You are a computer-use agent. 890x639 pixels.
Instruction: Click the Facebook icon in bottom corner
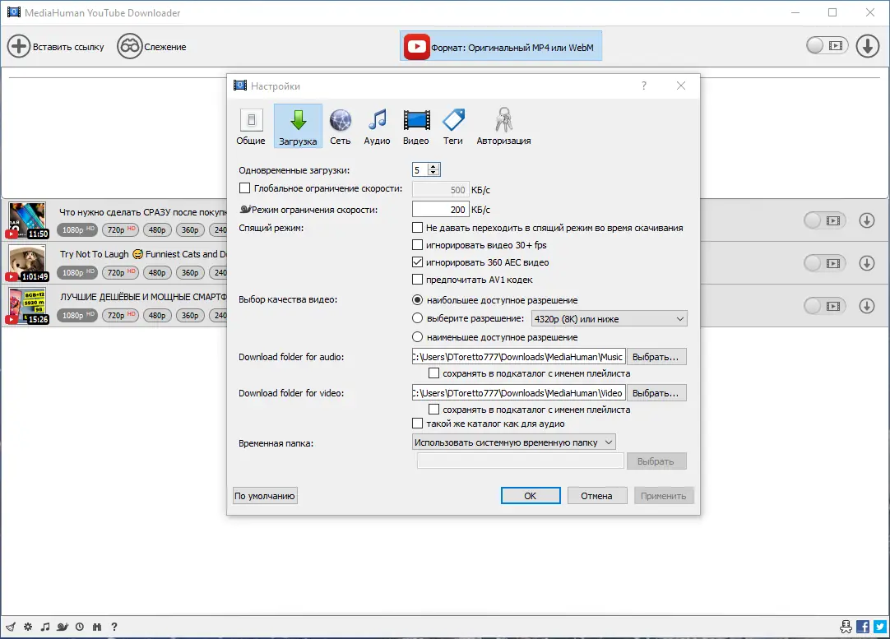coord(862,626)
